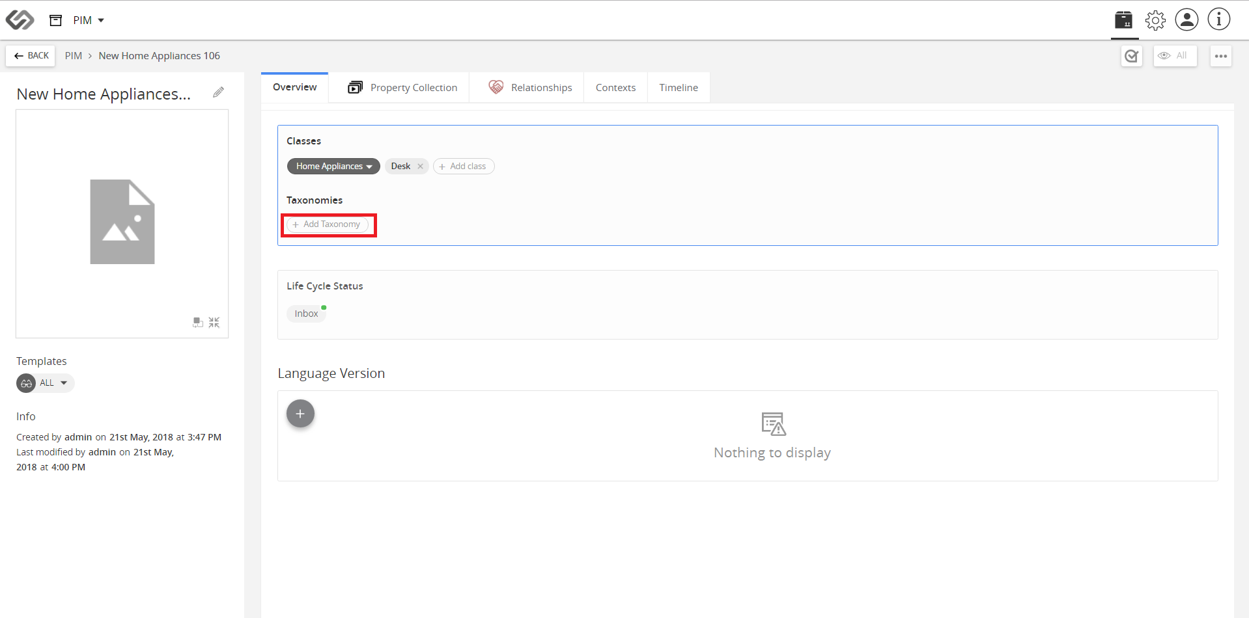Switch to the Overview tab

[294, 87]
